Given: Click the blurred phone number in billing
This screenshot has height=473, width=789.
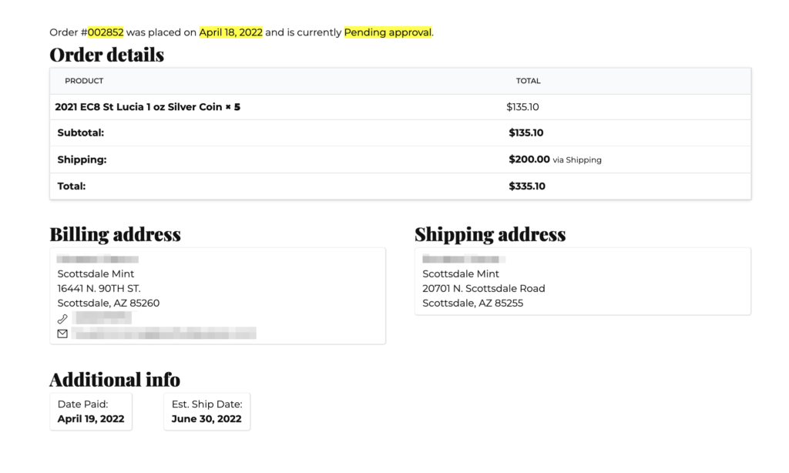Looking at the screenshot, I should coord(102,317).
